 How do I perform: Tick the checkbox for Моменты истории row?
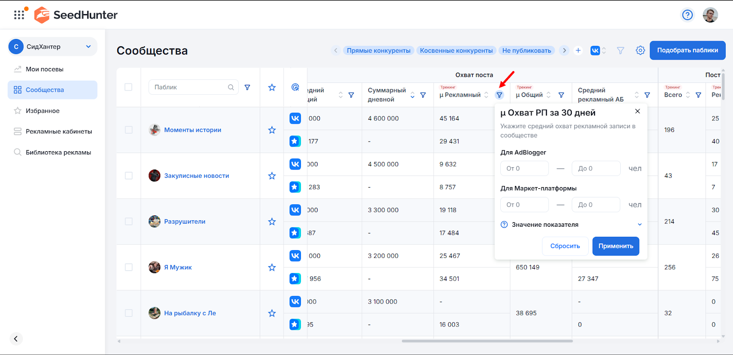click(x=129, y=130)
